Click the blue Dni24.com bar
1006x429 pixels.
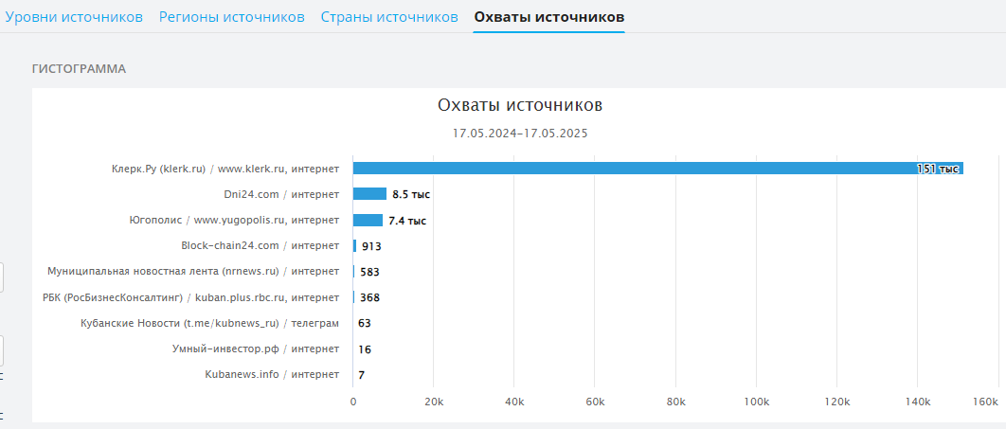pos(369,194)
